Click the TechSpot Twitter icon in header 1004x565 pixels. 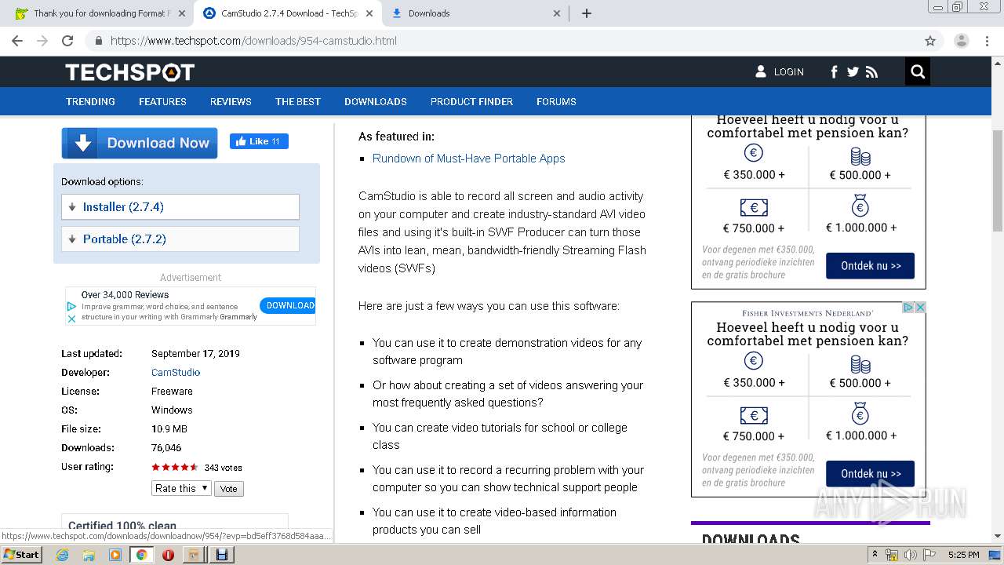(853, 72)
